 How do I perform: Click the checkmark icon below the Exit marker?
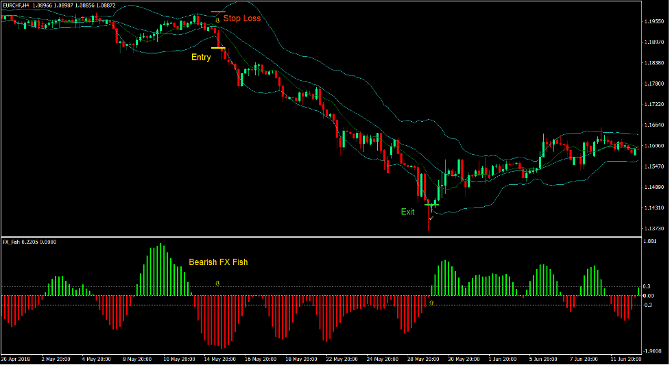[431, 218]
